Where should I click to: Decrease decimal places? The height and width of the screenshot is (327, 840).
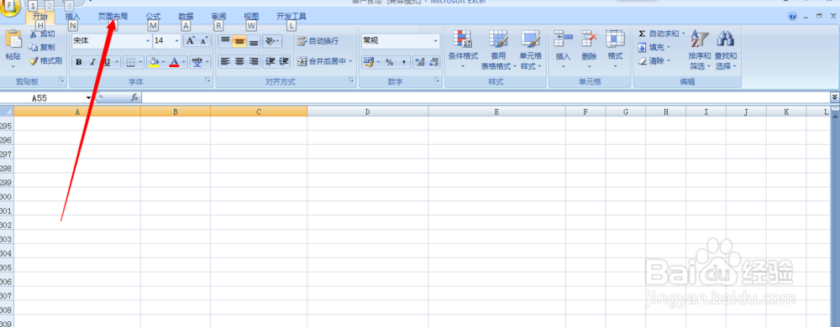pos(434,62)
